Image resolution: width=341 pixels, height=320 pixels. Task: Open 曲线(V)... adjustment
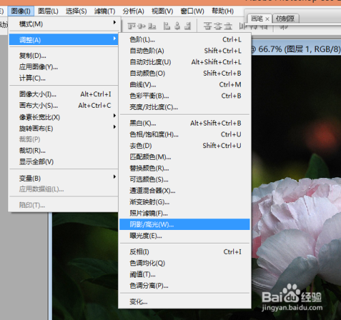click(x=185, y=85)
